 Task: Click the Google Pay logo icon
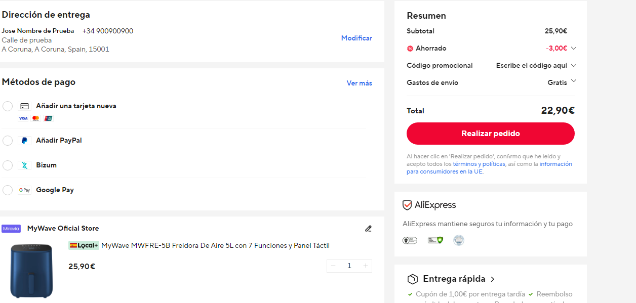coord(24,190)
